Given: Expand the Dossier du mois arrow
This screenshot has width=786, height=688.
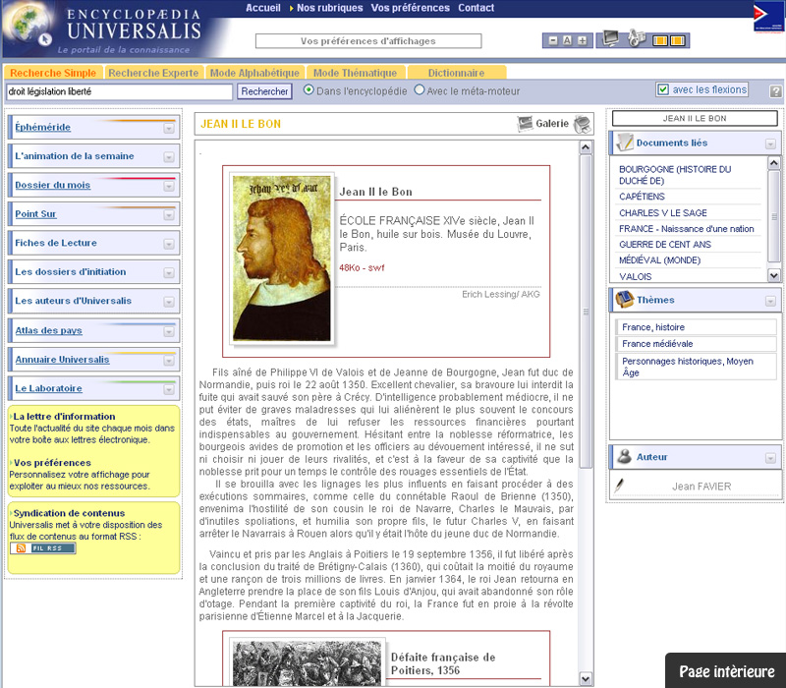Looking at the screenshot, I should [x=169, y=186].
